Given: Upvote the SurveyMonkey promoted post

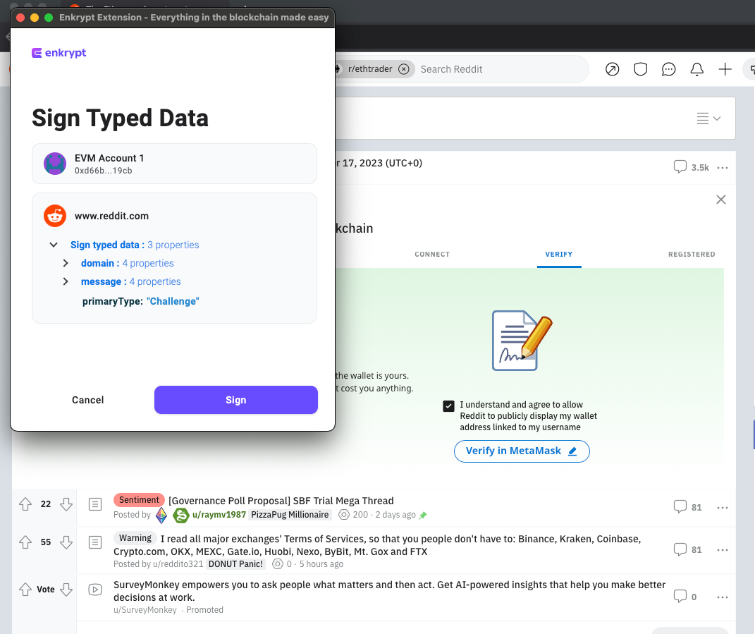Looking at the screenshot, I should point(25,590).
